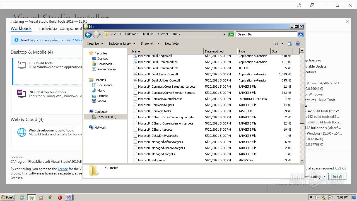Open the change view icon in Explorer toolbar
Screen dimensions: 357x201
coord(276,44)
